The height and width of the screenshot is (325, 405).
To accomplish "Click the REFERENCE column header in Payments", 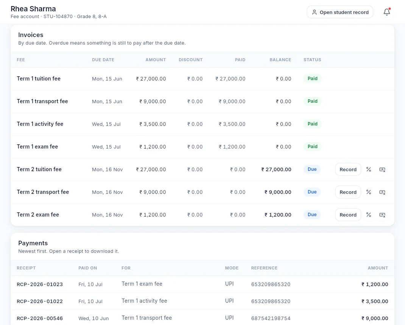I will [x=264, y=268].
